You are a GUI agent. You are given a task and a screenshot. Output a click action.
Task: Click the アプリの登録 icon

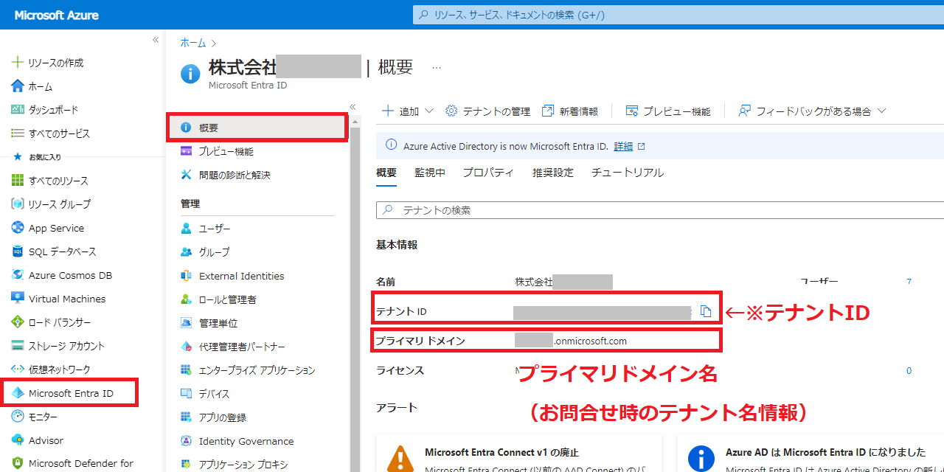pos(186,417)
